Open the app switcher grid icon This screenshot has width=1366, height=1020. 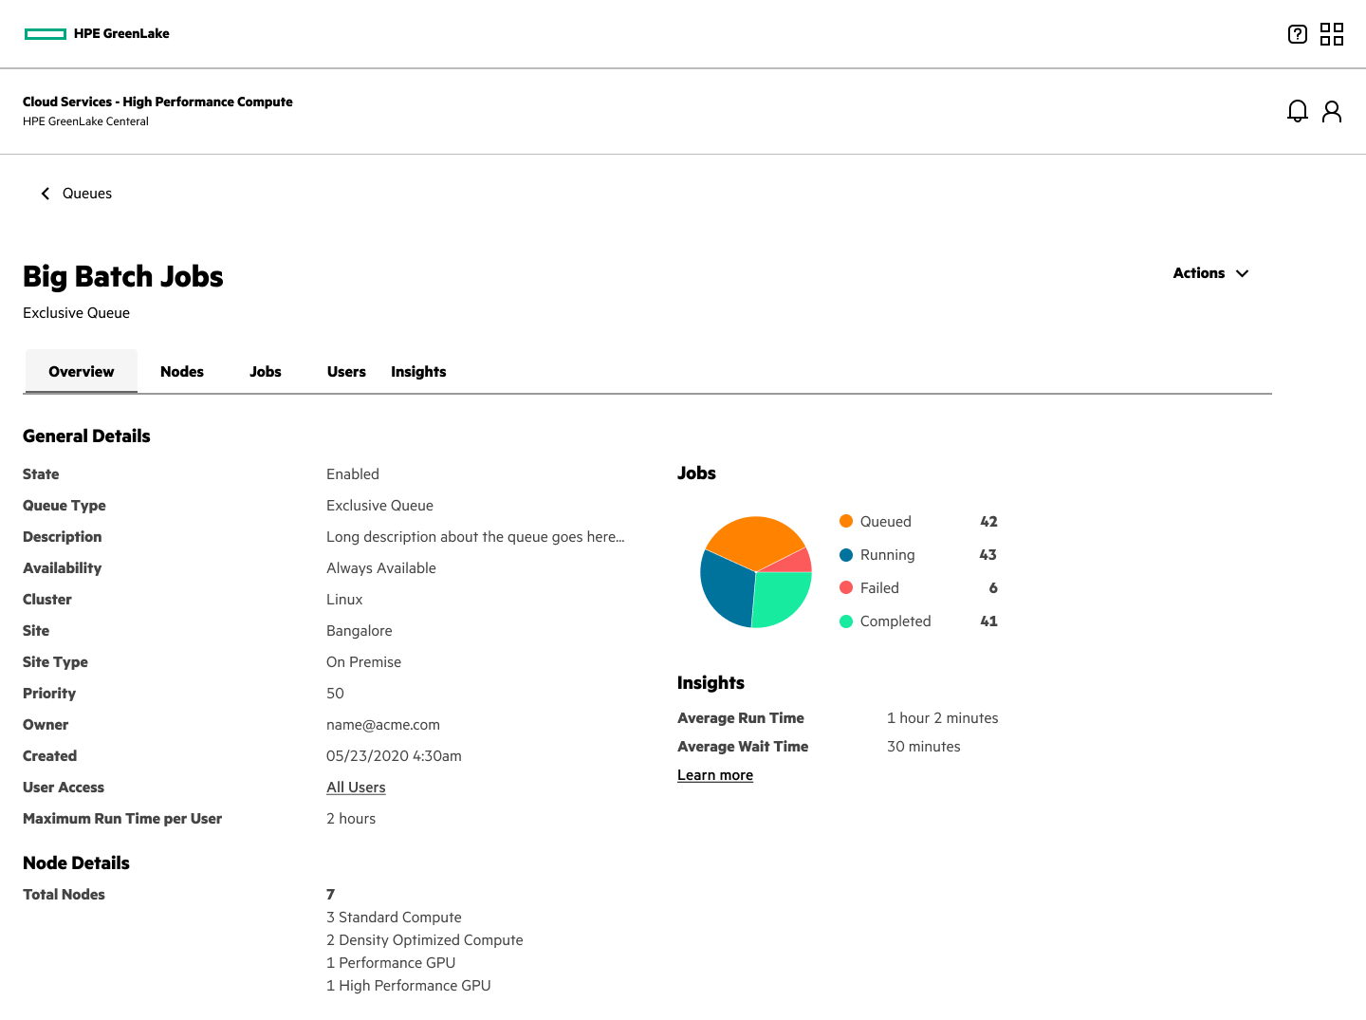(1332, 34)
